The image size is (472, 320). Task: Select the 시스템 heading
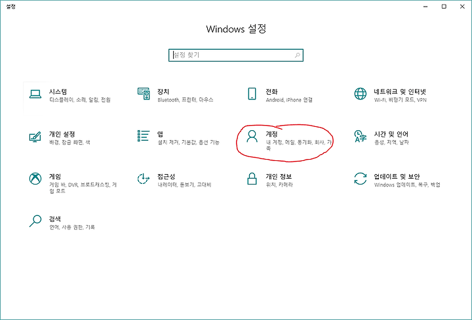[x=58, y=92]
